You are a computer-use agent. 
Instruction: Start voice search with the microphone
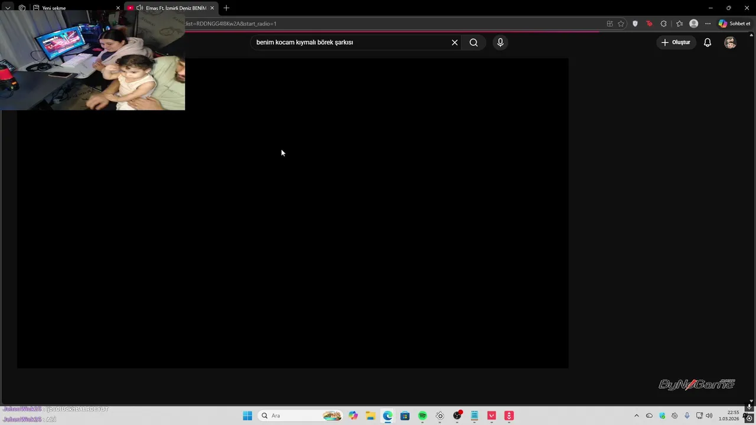(x=500, y=42)
